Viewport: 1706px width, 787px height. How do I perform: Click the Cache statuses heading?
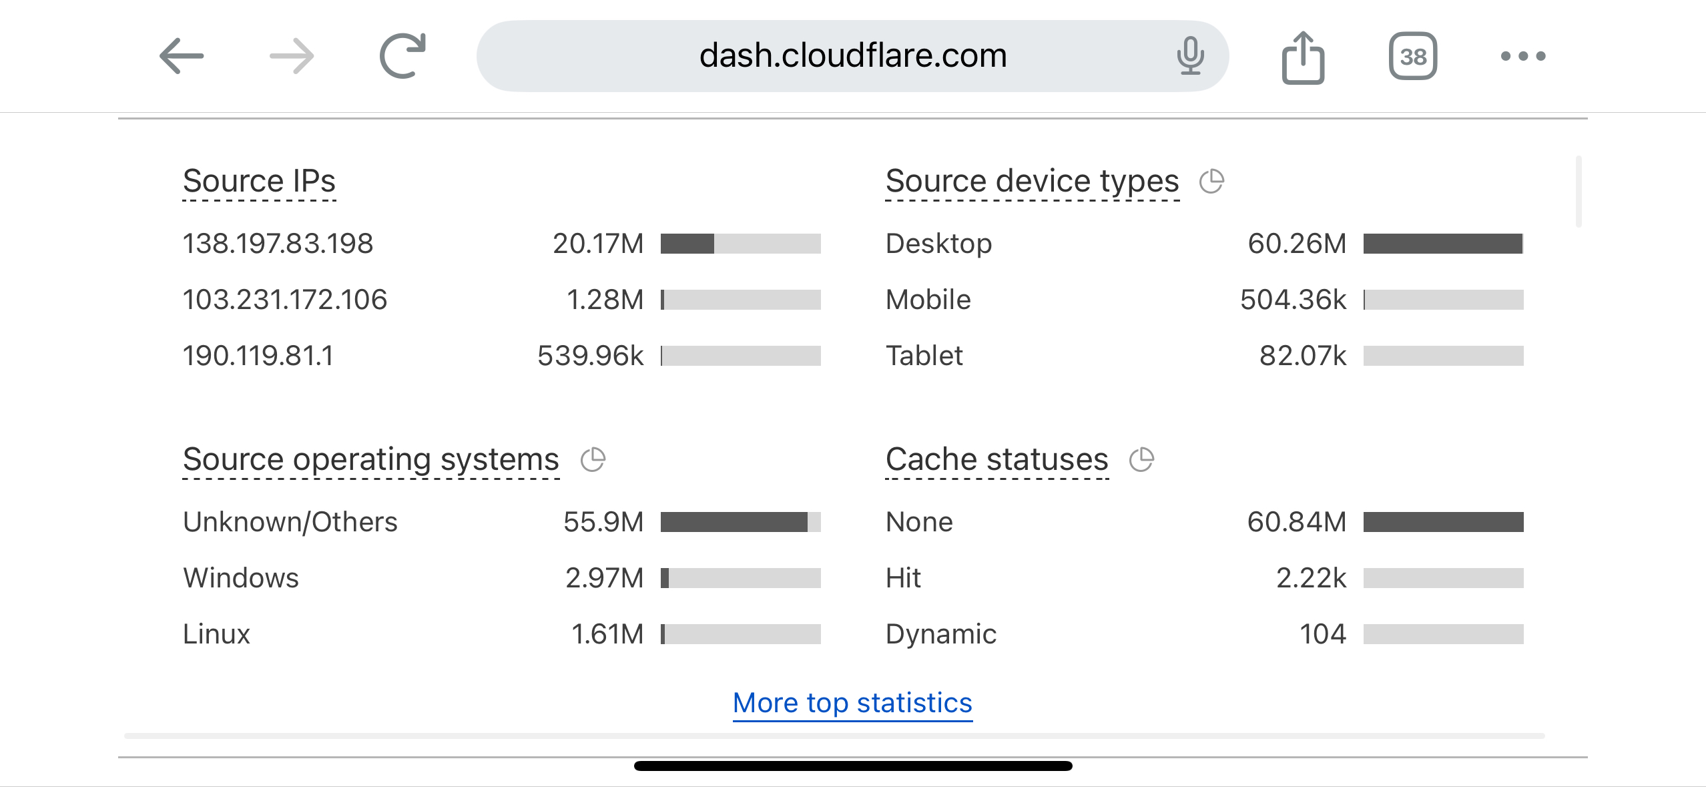[x=997, y=460]
